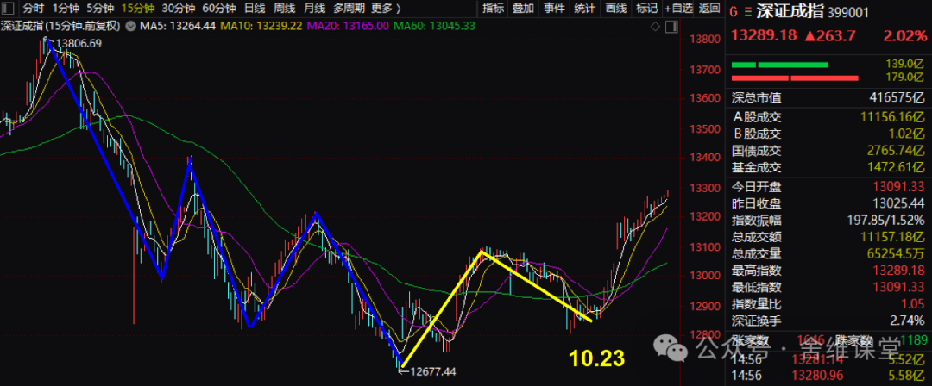
Task: Click the current price 13289.18
Action: (763, 35)
